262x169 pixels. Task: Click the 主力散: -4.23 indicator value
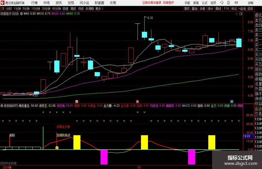pyautogui.click(x=111, y=106)
